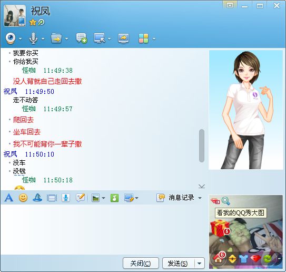Image resolution: width=286 pixels, height=272 pixels.
Task: Start a voice call with the microphone icon
Action: 33,38
